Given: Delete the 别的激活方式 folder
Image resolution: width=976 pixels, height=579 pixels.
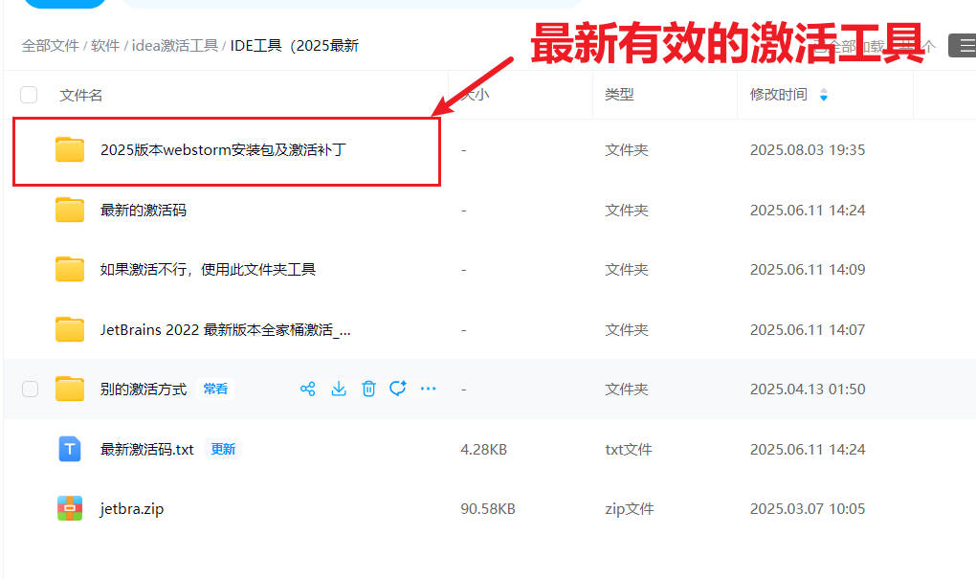Looking at the screenshot, I should [368, 390].
